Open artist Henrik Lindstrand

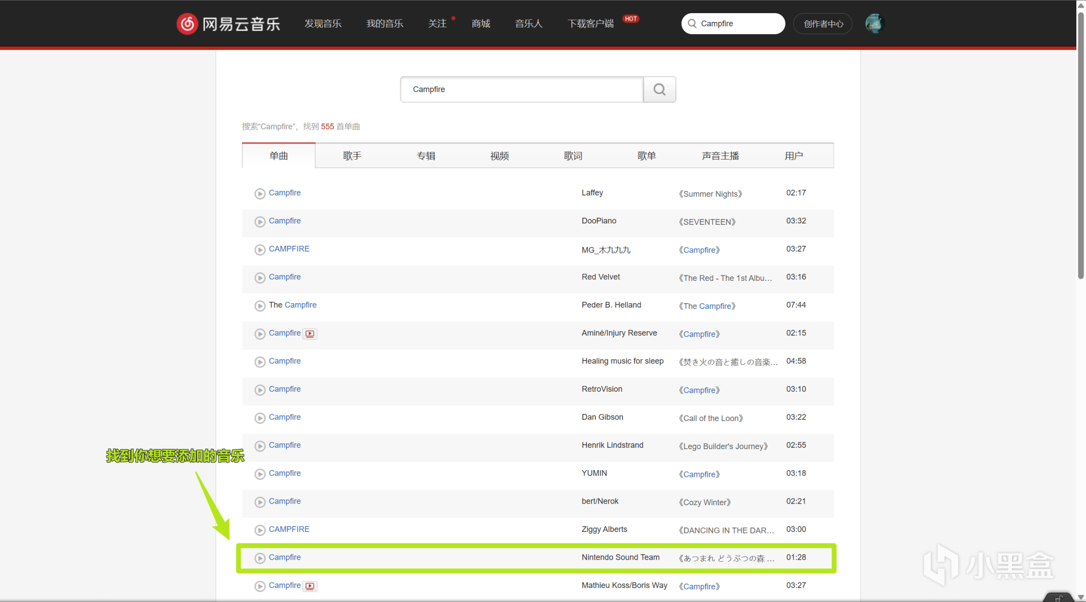(x=612, y=445)
